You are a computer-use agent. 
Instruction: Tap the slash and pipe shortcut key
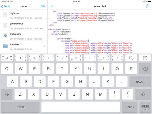pyautogui.click(x=48, y=58)
